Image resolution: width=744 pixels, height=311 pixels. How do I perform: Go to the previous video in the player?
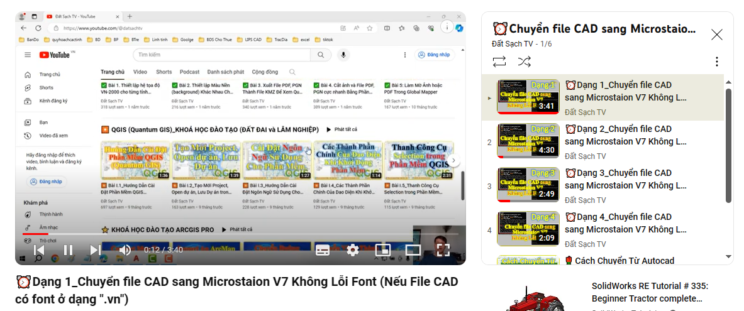click(x=40, y=250)
